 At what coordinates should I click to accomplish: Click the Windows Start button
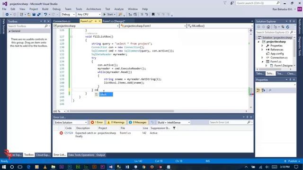(4, 167)
